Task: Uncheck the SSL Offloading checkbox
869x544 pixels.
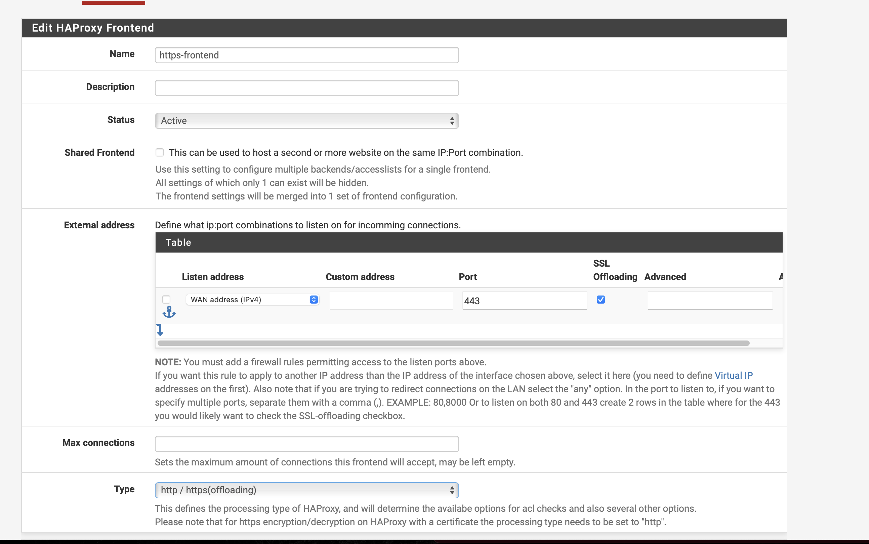Action: pyautogui.click(x=601, y=299)
